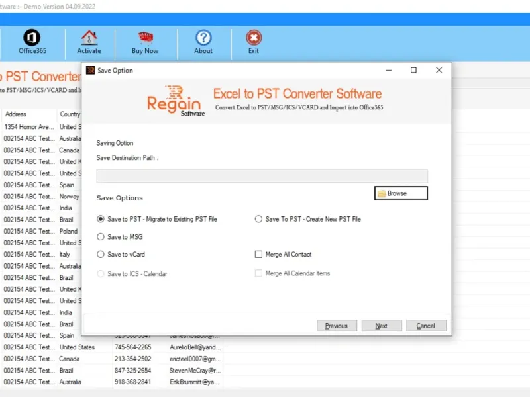
Task: Click the Activate house icon
Action: coord(89,38)
